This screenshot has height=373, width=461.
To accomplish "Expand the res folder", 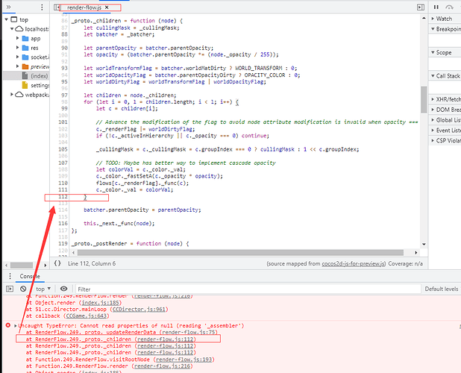I will coord(17,48).
